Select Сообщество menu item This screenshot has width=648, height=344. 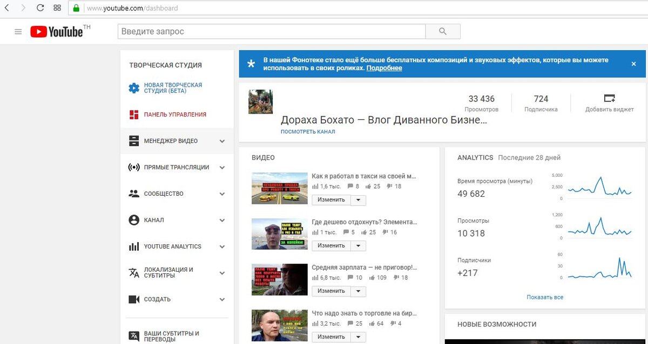[164, 194]
